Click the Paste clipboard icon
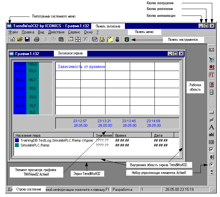Viewport: 220px width, 197px height. pos(61,40)
